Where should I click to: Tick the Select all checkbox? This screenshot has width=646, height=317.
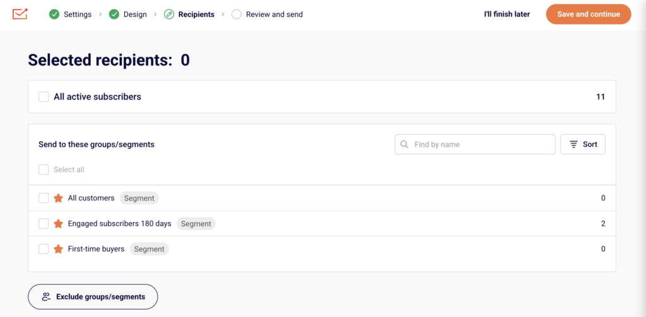[x=44, y=170]
